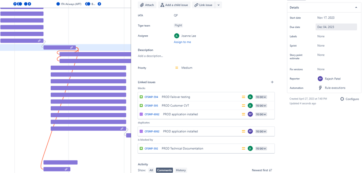This screenshot has height=173, width=364.
Task: Click the chain icon on Link issue
Action: coord(196,5)
